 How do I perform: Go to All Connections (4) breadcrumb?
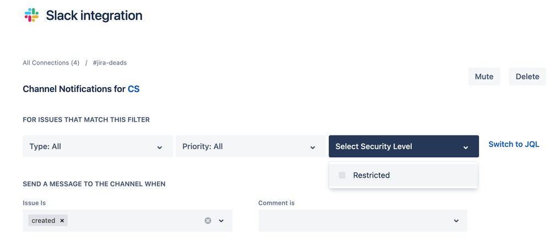coord(51,63)
